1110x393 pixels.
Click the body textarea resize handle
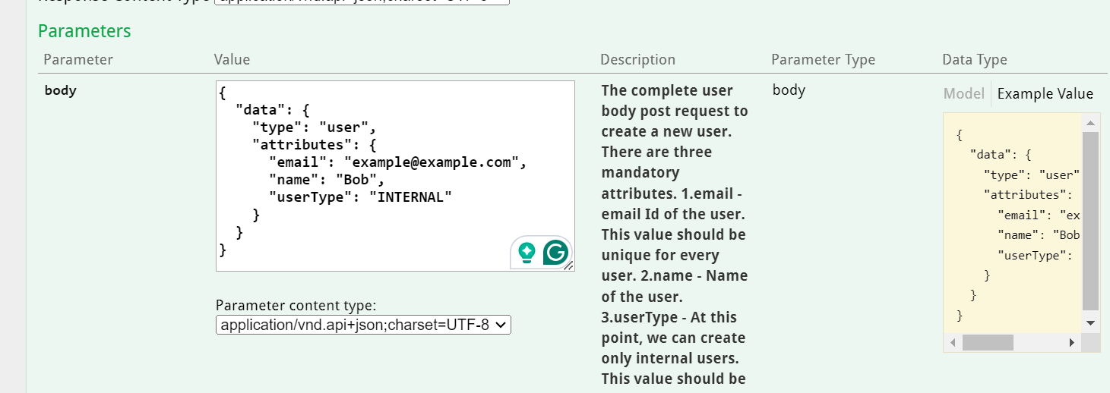click(x=569, y=266)
